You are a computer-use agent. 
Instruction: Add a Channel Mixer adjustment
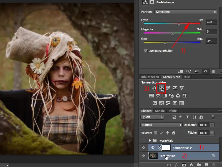tap(178, 95)
